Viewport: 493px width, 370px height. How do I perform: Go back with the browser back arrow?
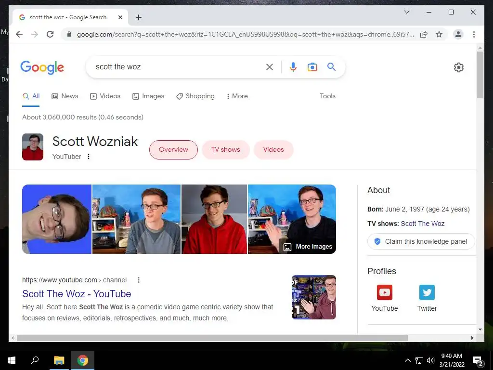(x=19, y=34)
